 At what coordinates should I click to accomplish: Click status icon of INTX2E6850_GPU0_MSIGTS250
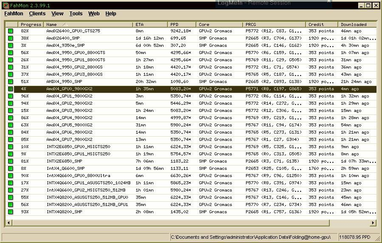click(x=11, y=147)
